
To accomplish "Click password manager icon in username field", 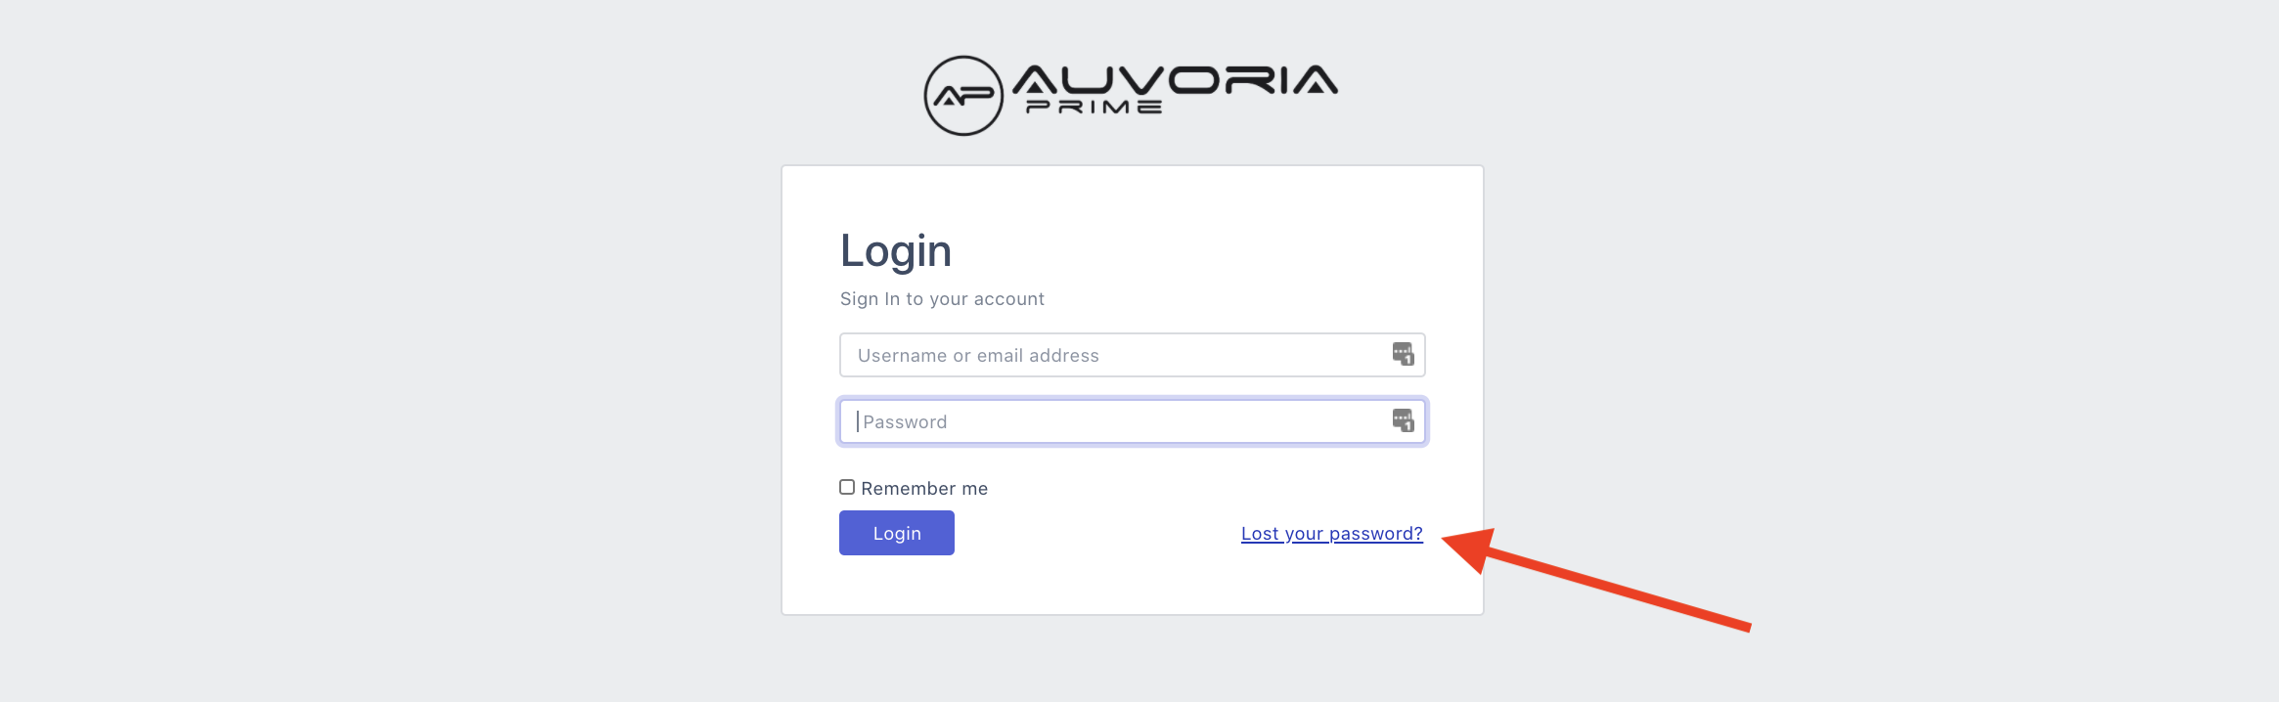I will click(1403, 354).
